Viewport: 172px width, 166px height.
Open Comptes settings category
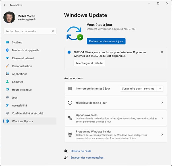pos(17,82)
